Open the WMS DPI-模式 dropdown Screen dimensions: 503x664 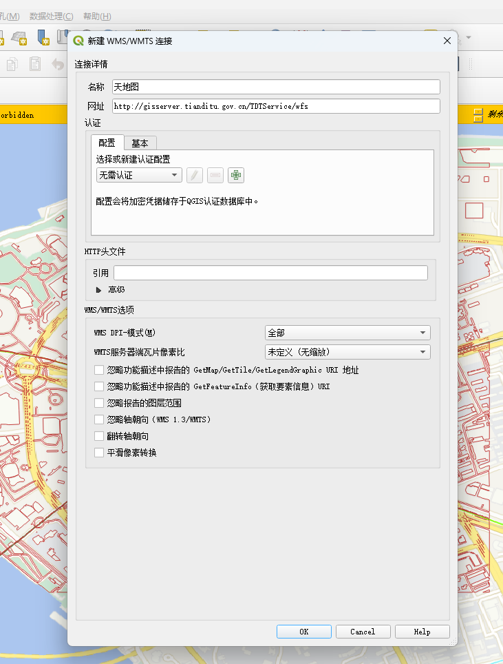[x=347, y=333]
